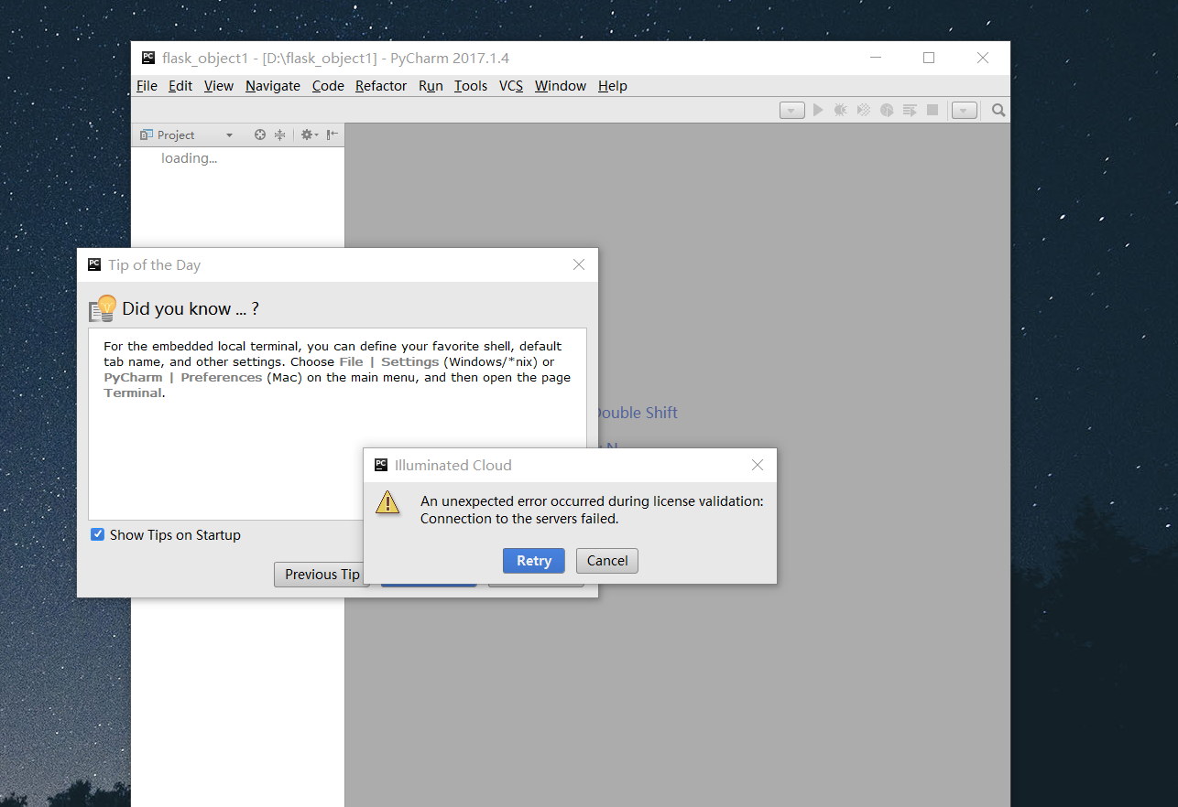Hide the Project tool window
The image size is (1178, 807).
333,134
